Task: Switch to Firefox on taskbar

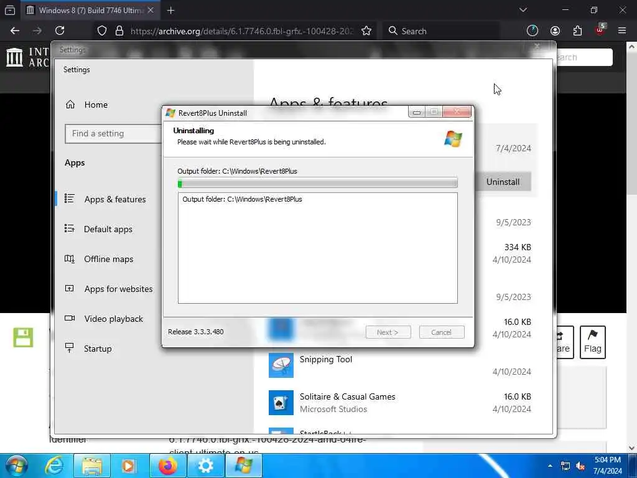Action: (x=168, y=466)
